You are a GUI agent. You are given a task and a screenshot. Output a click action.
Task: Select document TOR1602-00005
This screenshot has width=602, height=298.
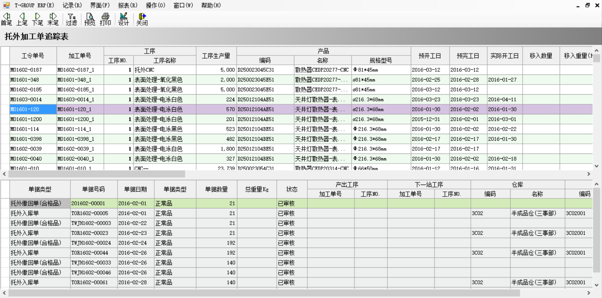[94, 213]
